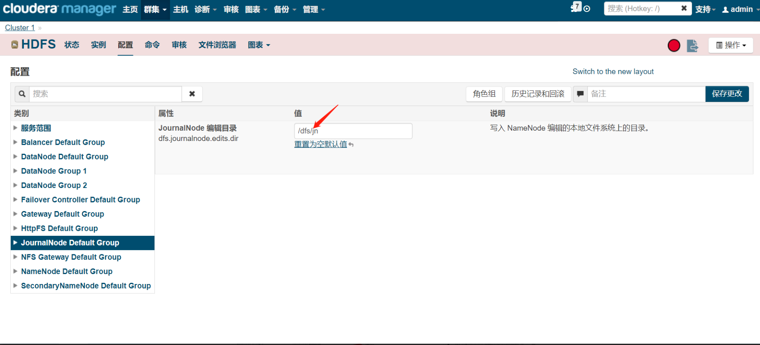760x345 pixels.
Task: Select DataNode Group 1 label
Action: point(54,171)
